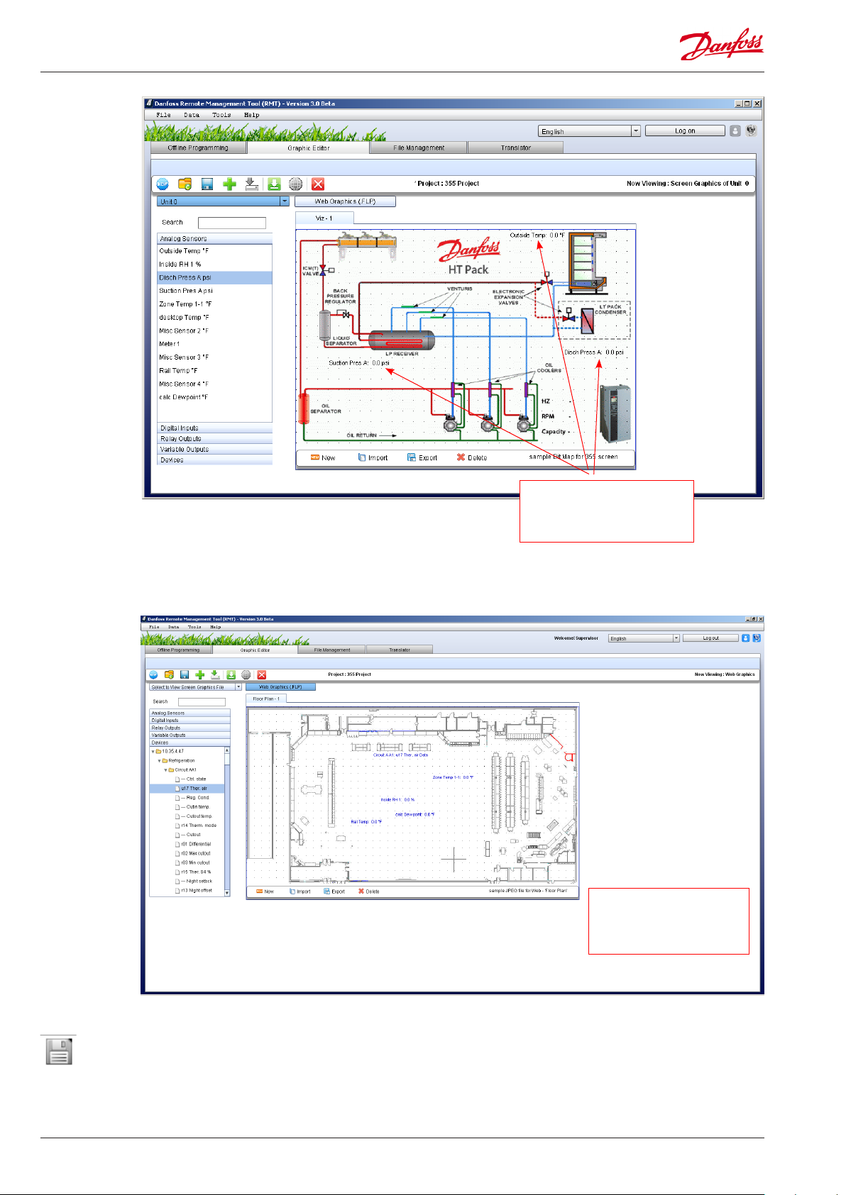Click Web Graphics (.FLP) button in lower window

pos(280,687)
